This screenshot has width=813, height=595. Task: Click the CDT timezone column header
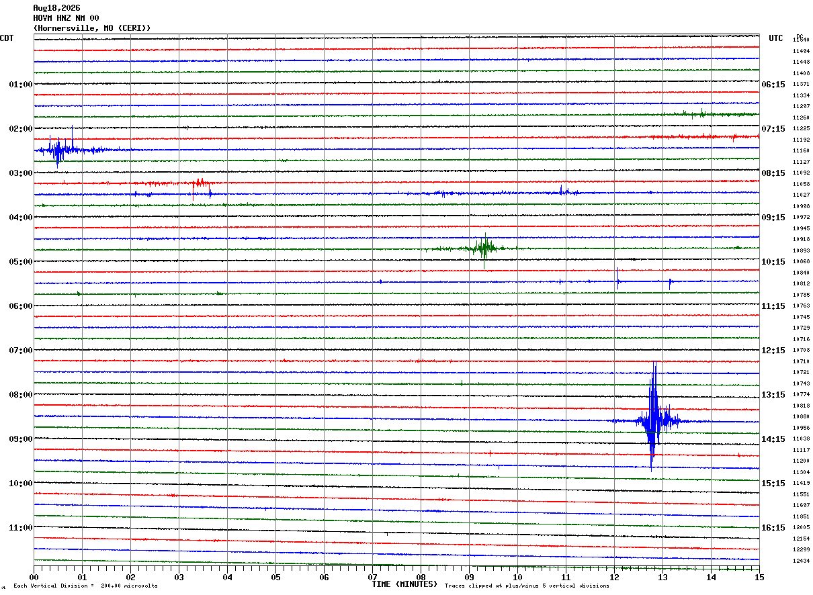(7, 38)
